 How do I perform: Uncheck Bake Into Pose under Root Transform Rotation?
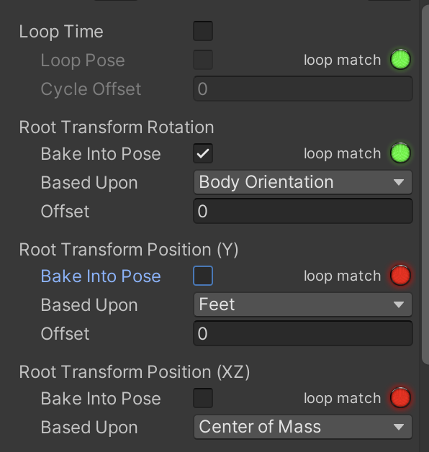coord(203,153)
